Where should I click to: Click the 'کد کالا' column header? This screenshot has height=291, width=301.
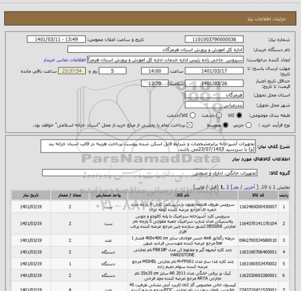pos(258,195)
